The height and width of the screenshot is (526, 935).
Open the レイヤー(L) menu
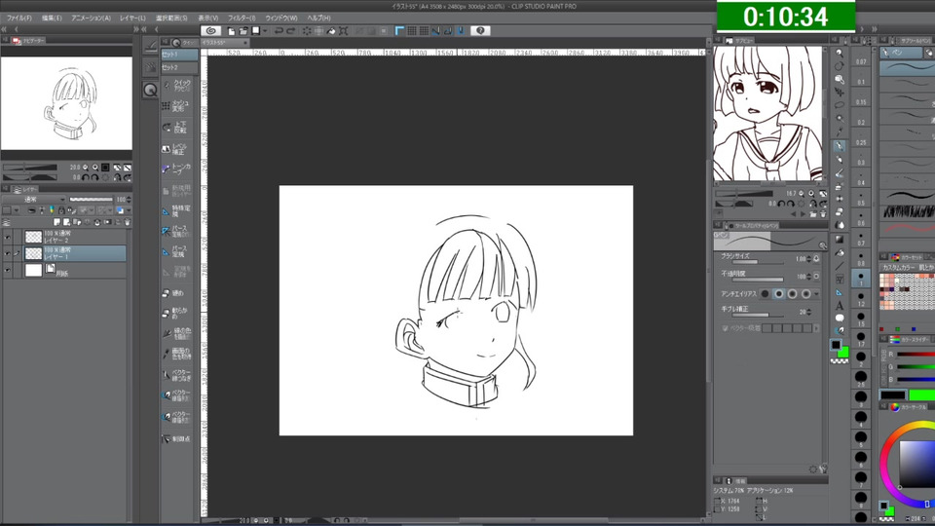tap(132, 19)
